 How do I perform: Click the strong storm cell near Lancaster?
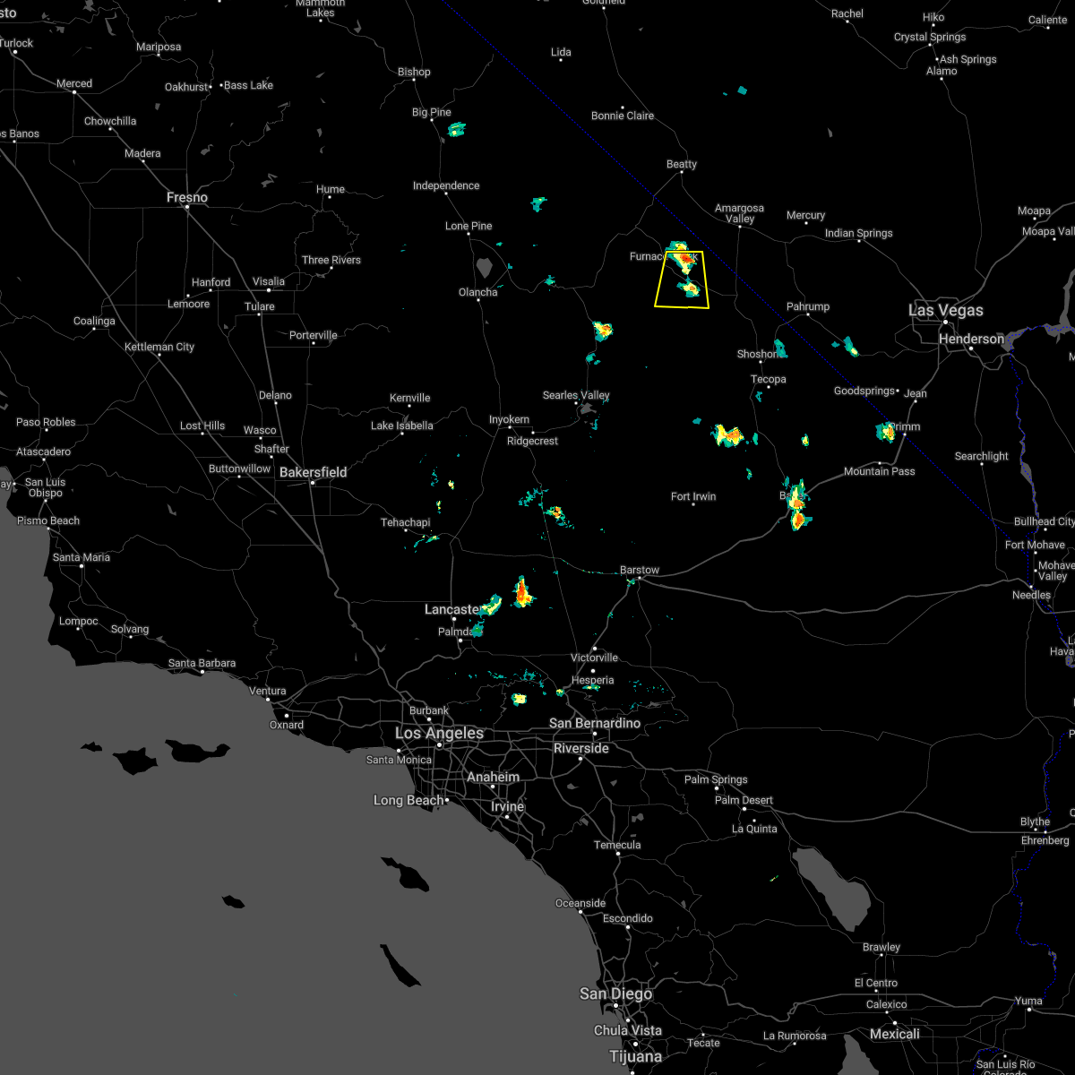(521, 591)
